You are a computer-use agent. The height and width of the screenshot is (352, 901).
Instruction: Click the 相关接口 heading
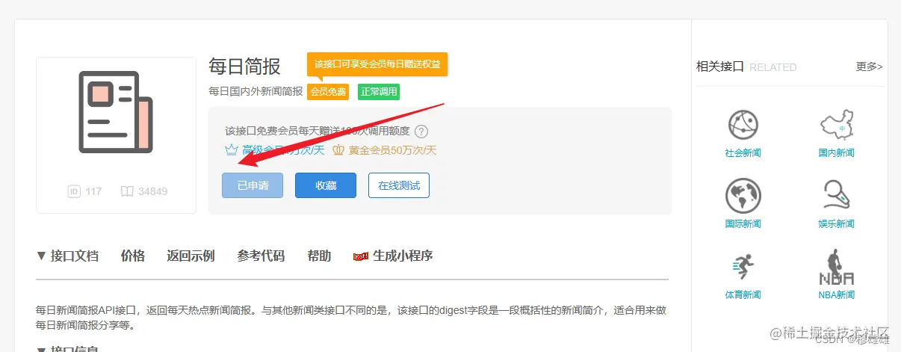tap(720, 67)
